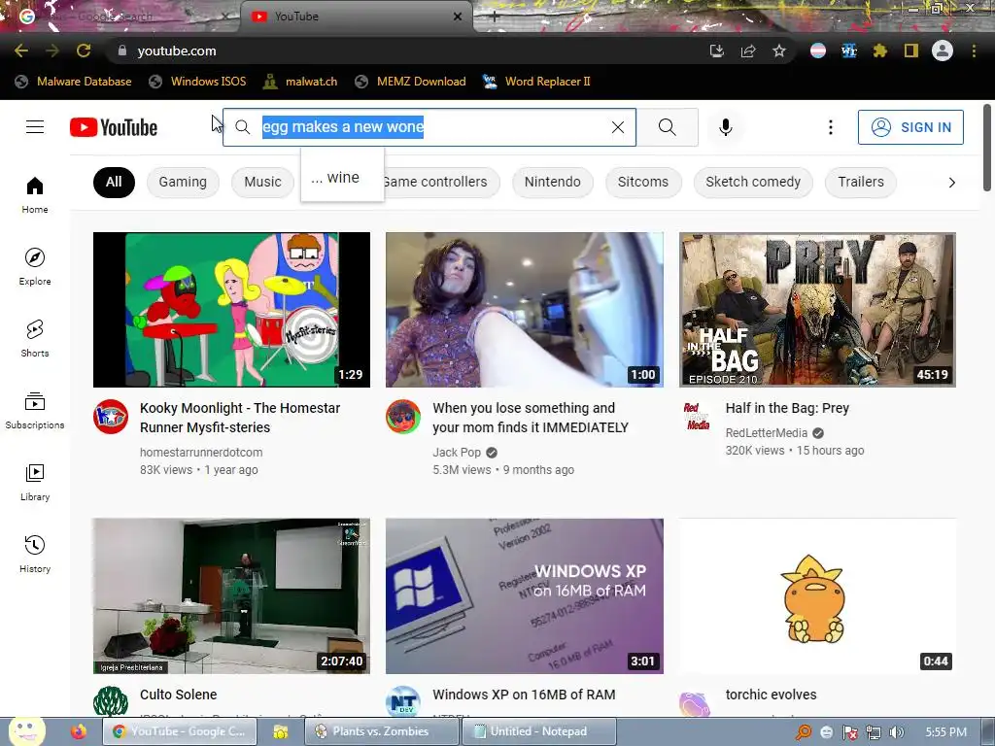Viewport: 995px width, 746px height.
Task: Launch Firefox from the taskbar
Action: 78,731
